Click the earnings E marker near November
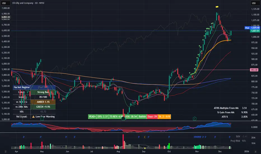Screen dimensions: 261x154 coord(194,118)
